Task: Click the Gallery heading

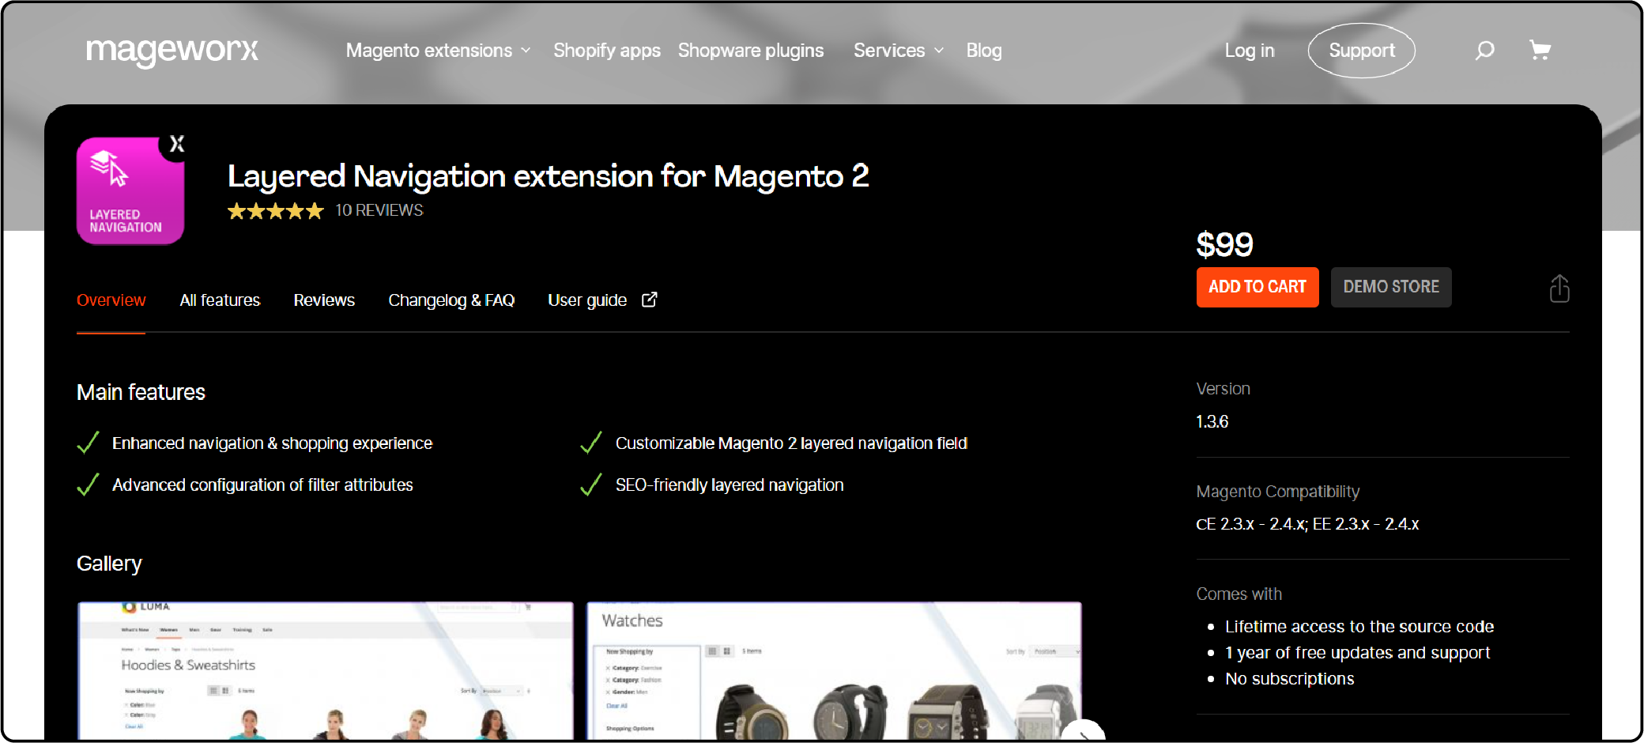Action: pos(109,564)
